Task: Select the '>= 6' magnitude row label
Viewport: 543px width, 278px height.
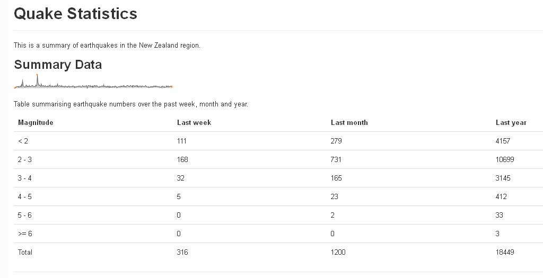Action: [x=25, y=234]
